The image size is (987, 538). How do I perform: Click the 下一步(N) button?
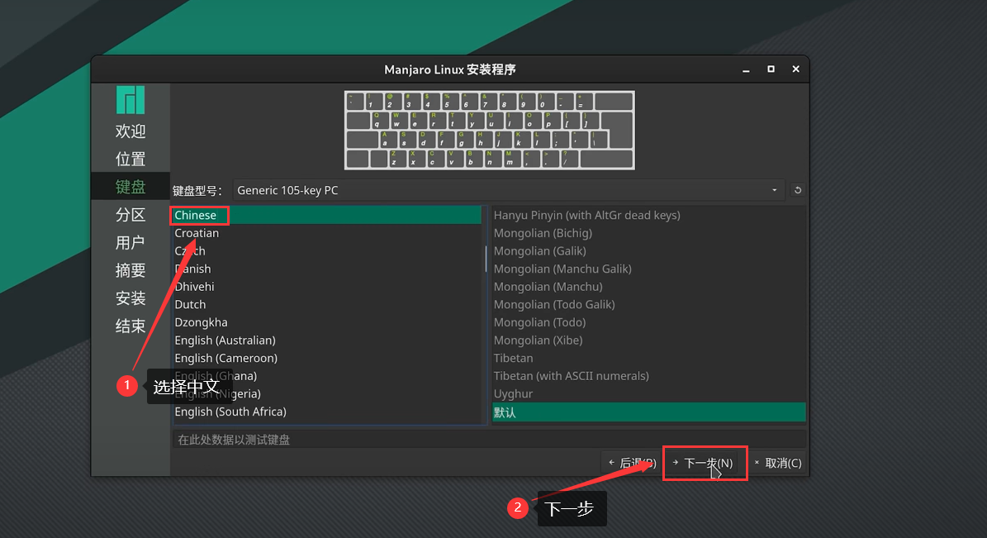tap(705, 463)
